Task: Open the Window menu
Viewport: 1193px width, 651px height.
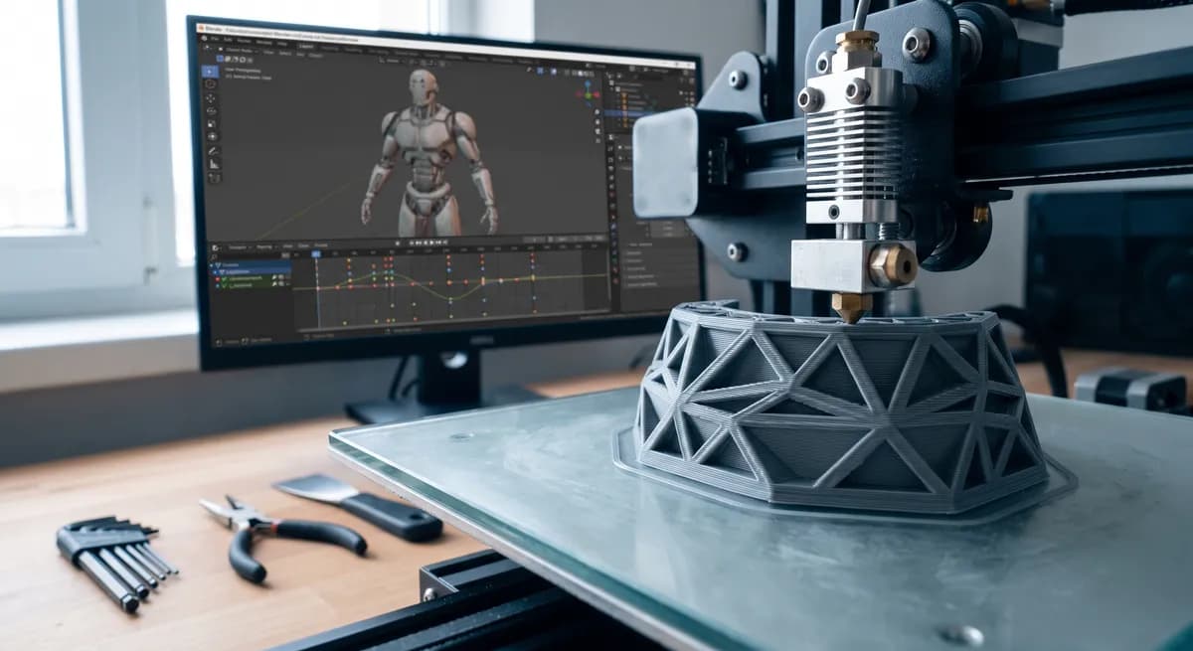Action: pyautogui.click(x=263, y=43)
